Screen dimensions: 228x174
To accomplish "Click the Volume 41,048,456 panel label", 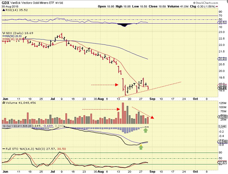I will [21, 103].
